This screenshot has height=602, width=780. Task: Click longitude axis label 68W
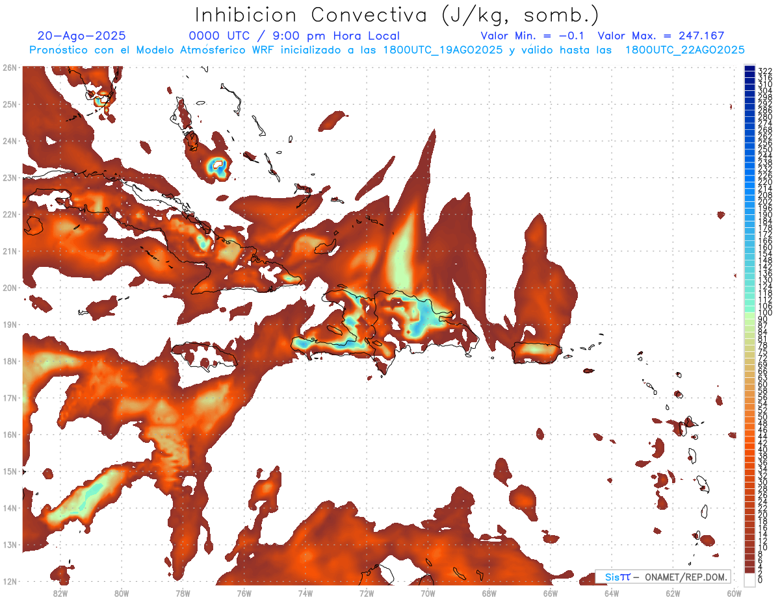pos(489,593)
